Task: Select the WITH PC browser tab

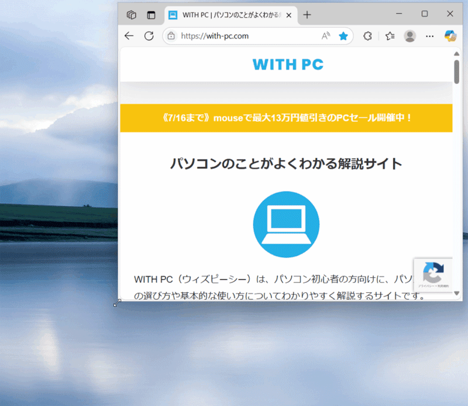Action: [x=230, y=15]
